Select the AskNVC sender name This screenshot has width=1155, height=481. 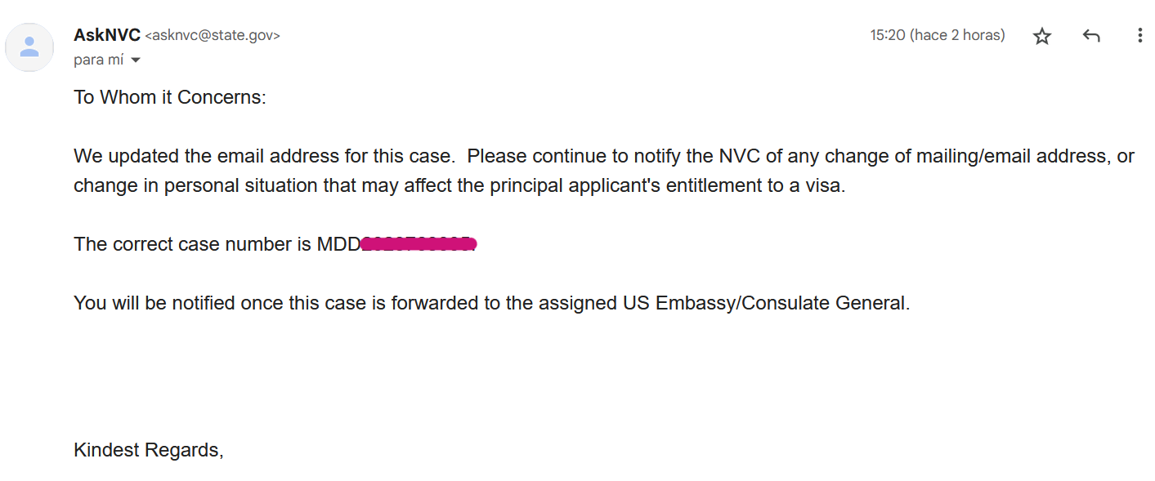(107, 35)
